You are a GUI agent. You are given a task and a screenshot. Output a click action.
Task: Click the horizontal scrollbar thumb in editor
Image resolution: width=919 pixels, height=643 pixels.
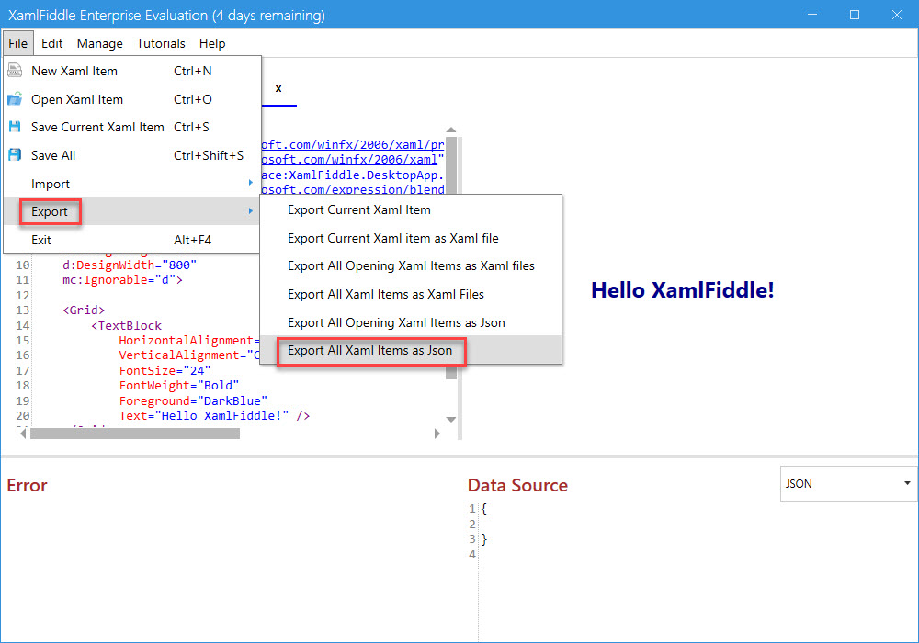pyautogui.click(x=135, y=434)
